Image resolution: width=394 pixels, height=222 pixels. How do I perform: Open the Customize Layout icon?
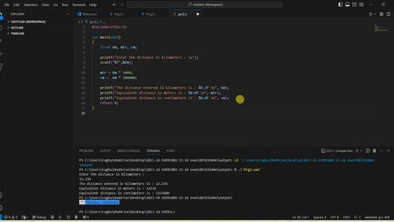coord(361,4)
